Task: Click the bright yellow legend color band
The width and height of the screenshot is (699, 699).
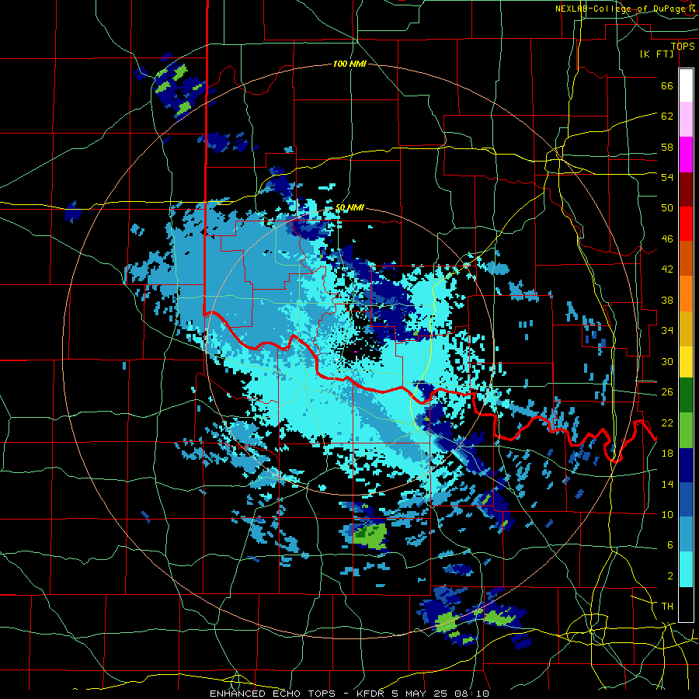Action: point(686,361)
